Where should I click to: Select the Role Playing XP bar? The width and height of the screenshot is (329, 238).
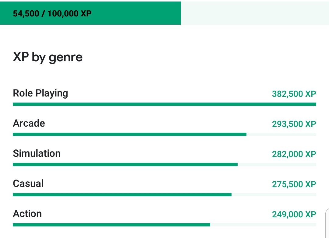click(164, 104)
